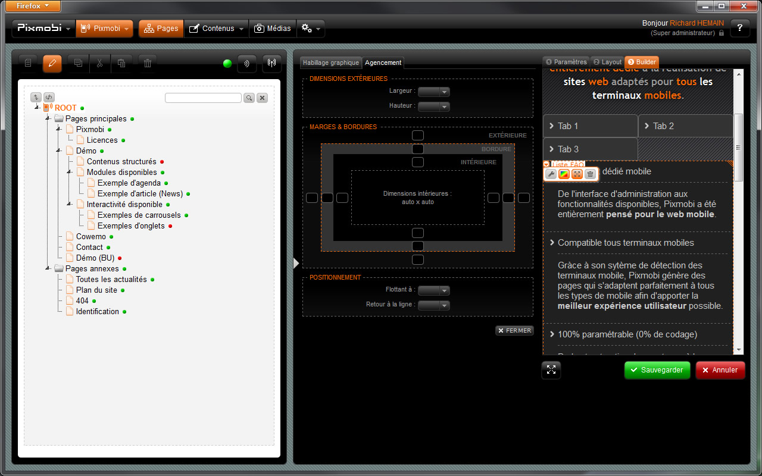This screenshot has height=476, width=762.
Task: Go to the Paramètres step tab
Action: click(566, 62)
